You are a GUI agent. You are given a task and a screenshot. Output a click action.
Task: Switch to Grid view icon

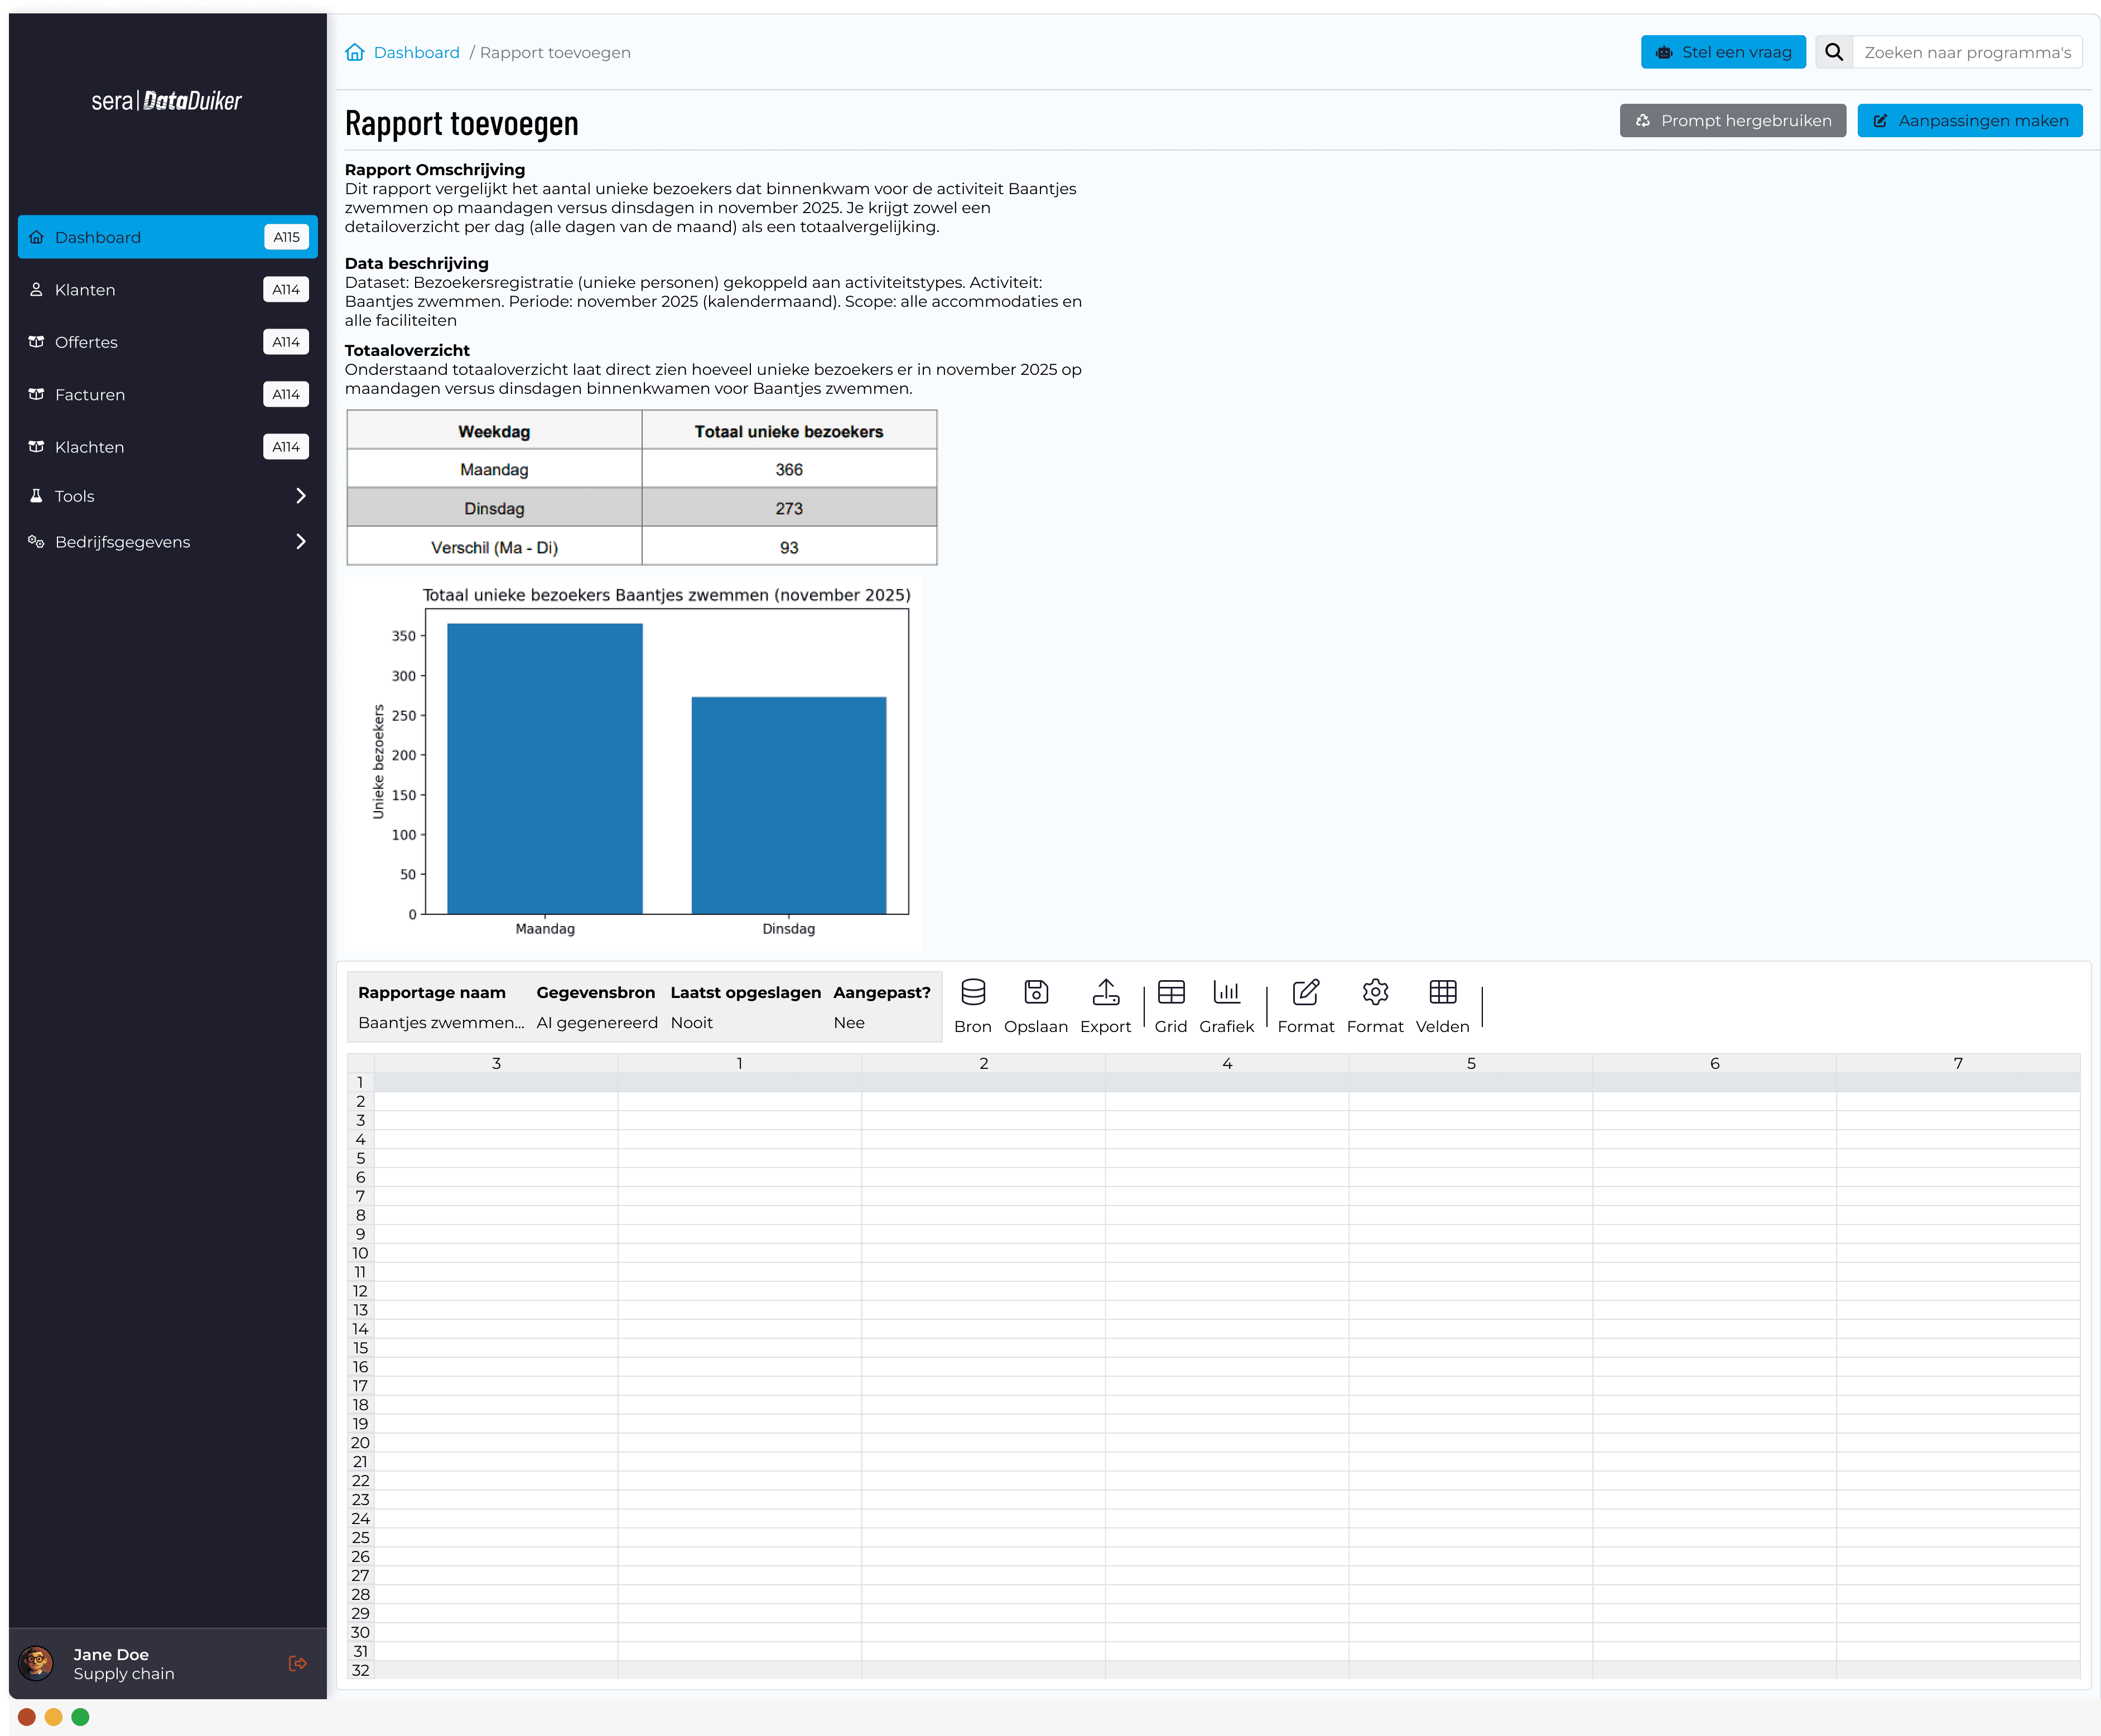[x=1170, y=992]
